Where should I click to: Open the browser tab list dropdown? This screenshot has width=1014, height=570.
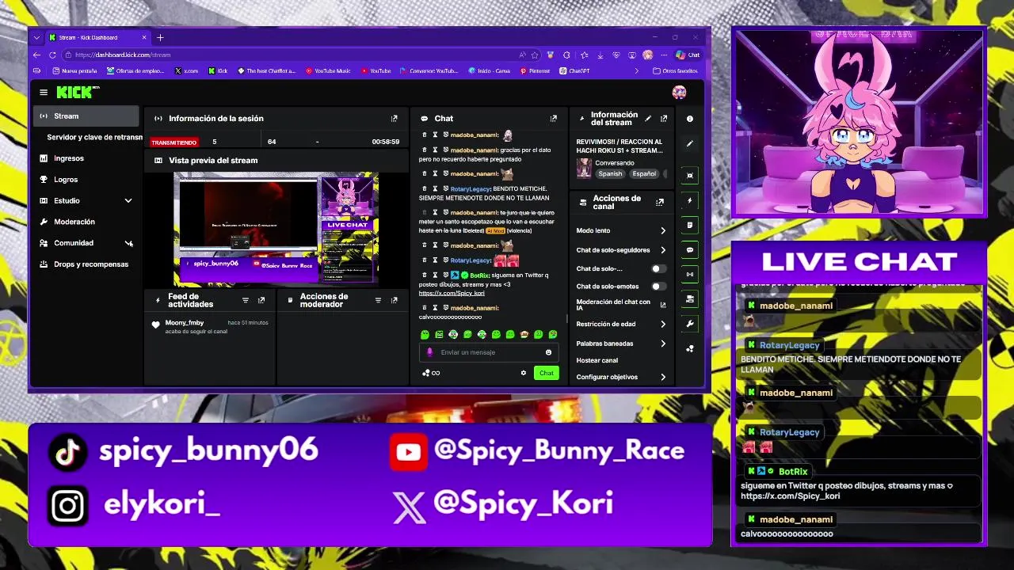[x=37, y=37]
